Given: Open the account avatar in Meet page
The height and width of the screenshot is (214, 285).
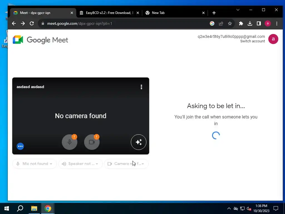Looking at the screenshot, I should click(273, 39).
